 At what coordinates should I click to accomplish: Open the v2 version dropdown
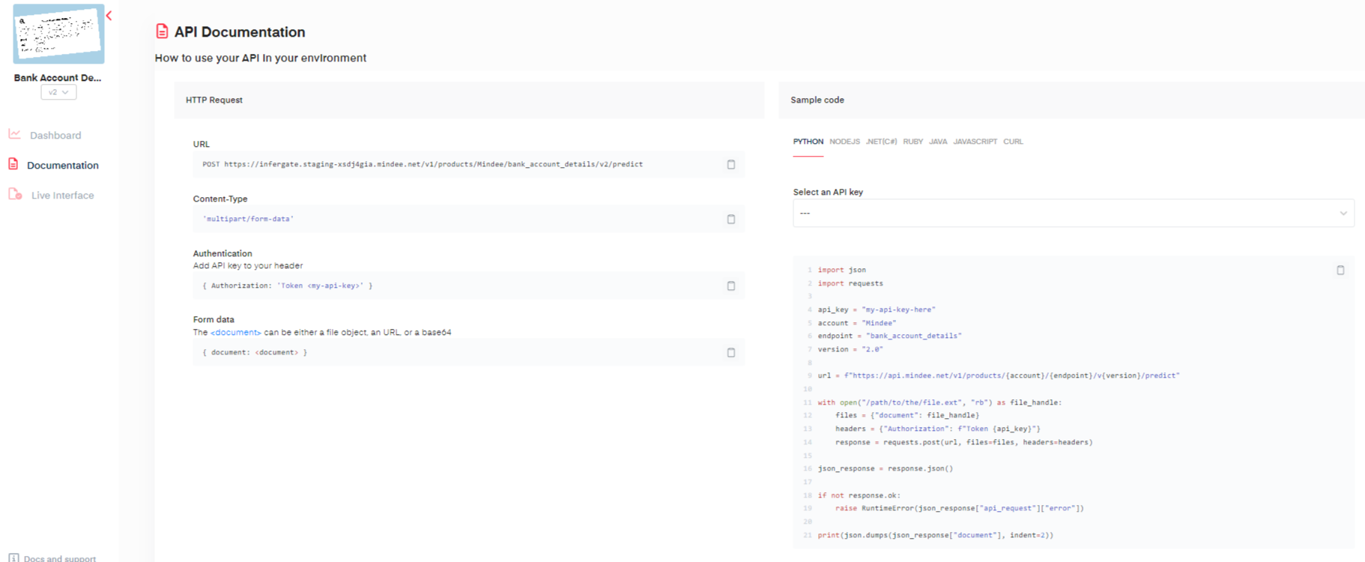(58, 92)
